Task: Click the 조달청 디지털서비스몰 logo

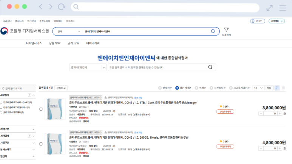Action: pyautogui.click(x=25, y=31)
